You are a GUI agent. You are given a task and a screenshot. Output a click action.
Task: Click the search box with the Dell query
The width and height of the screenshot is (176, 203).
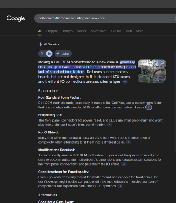(x=105, y=18)
